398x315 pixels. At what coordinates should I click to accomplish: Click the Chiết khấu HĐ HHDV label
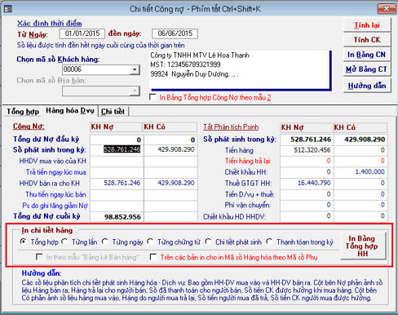[x=234, y=217]
